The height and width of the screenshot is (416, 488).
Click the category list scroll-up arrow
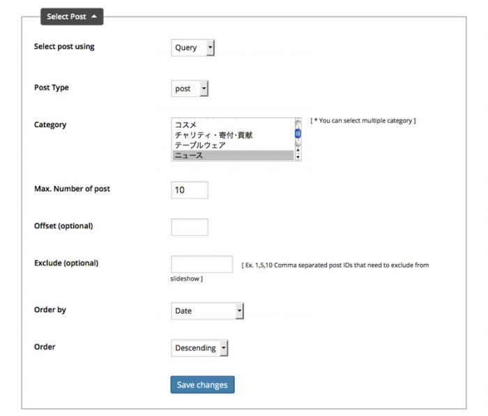[298, 150]
